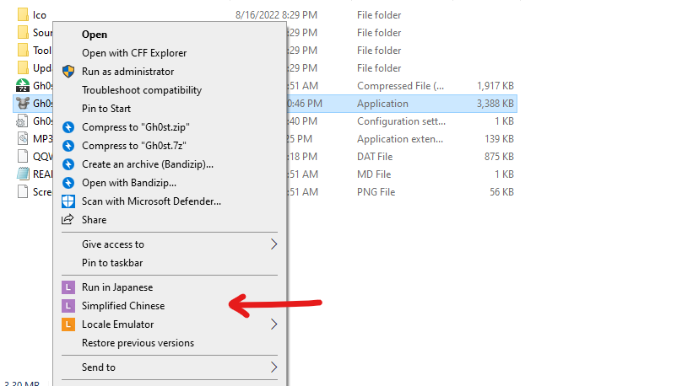Viewport: 693px width, 386px height.
Task: Click the Ico folder icon
Action: 24,15
